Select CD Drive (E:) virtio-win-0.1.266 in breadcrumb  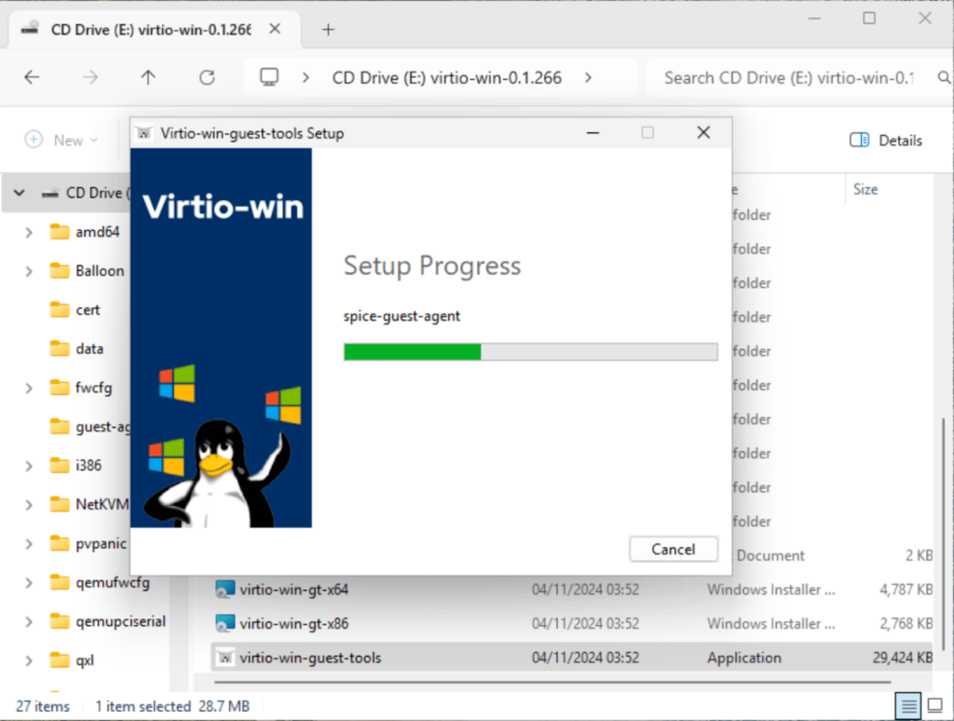[447, 77]
